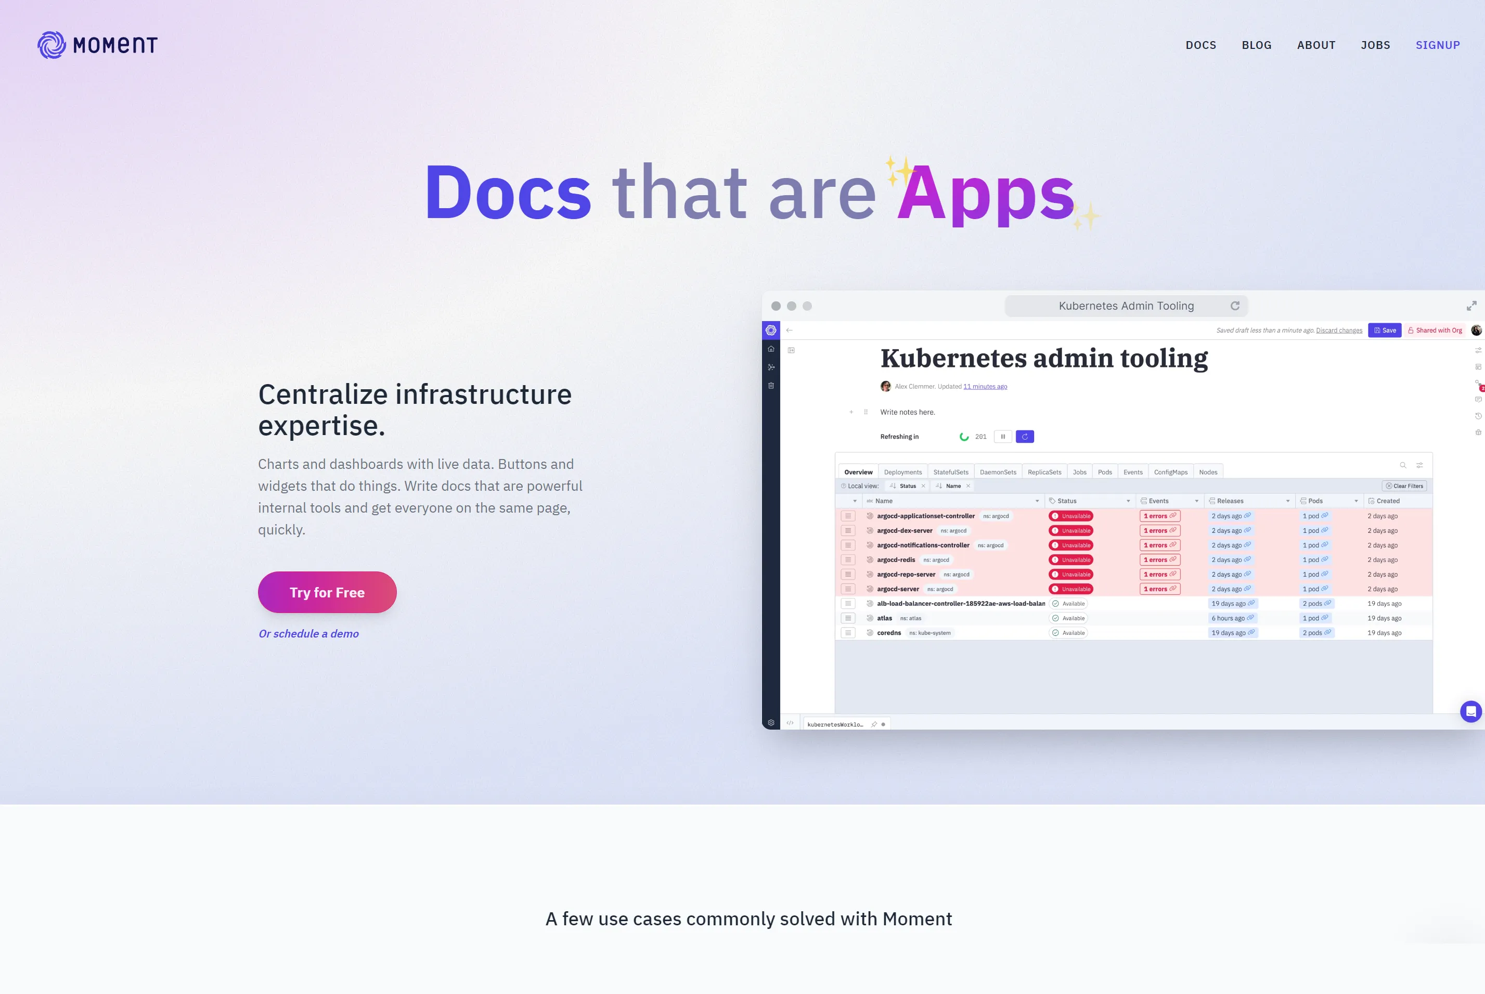Click the 'Try for Free' button
The width and height of the screenshot is (1485, 994).
[x=327, y=592]
